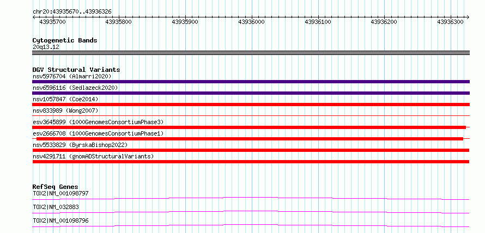The width and height of the screenshot is (485, 233).
Task: Open variant nsv833989 (Wong2007) label
Action: click(65, 111)
